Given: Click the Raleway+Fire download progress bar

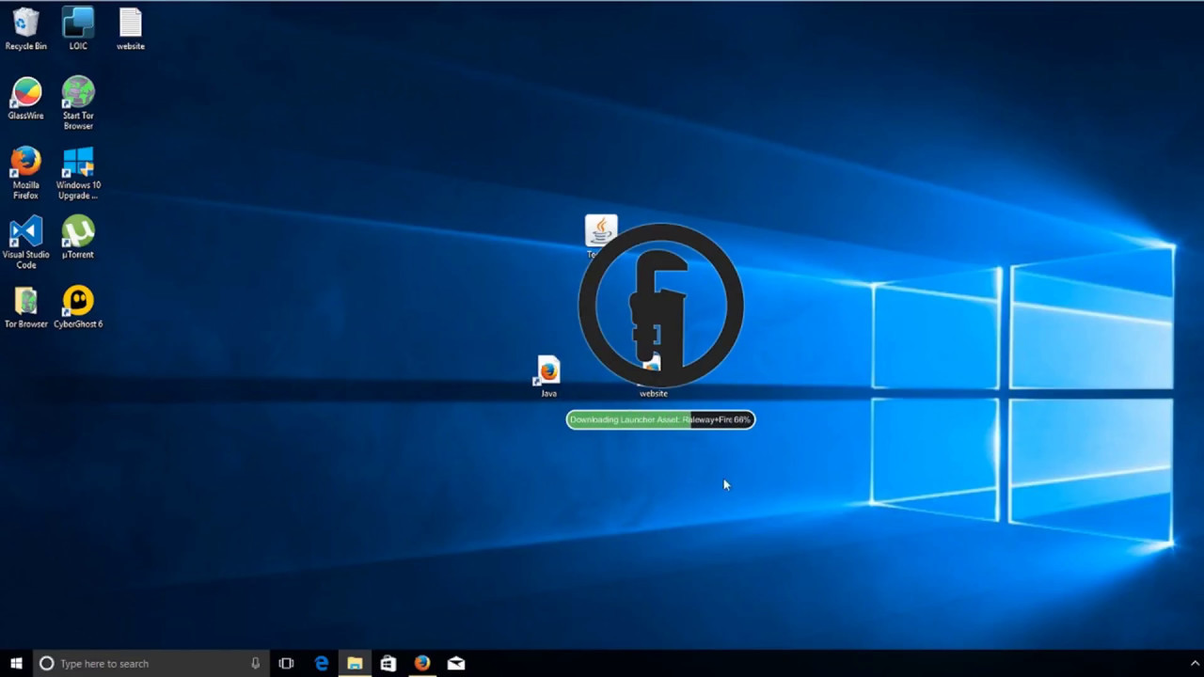Looking at the screenshot, I should (x=659, y=419).
